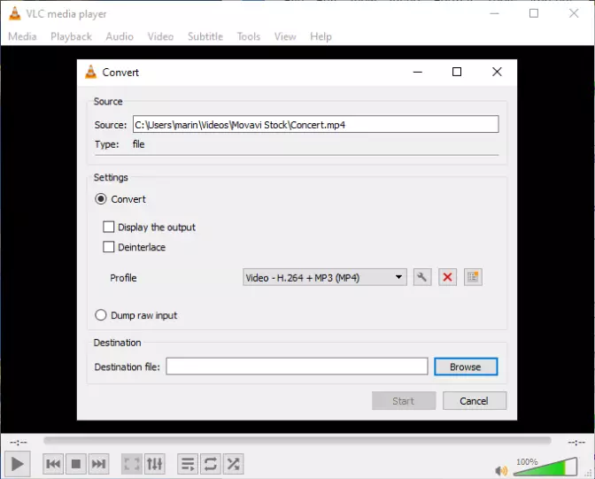Minimize the VLC media player window

[x=494, y=13]
